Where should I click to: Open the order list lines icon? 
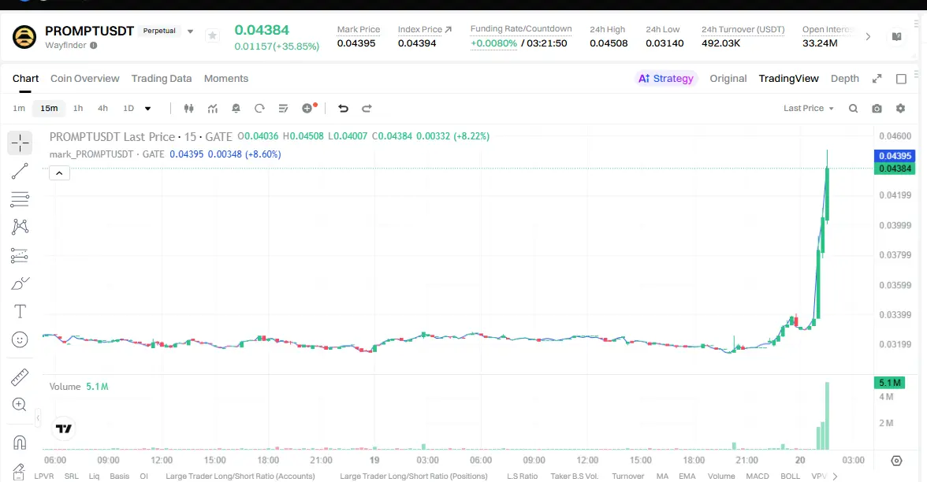coord(283,108)
